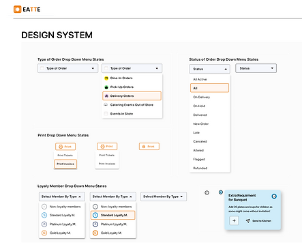Click the Pick-Up Orders bag icon

tap(106, 87)
